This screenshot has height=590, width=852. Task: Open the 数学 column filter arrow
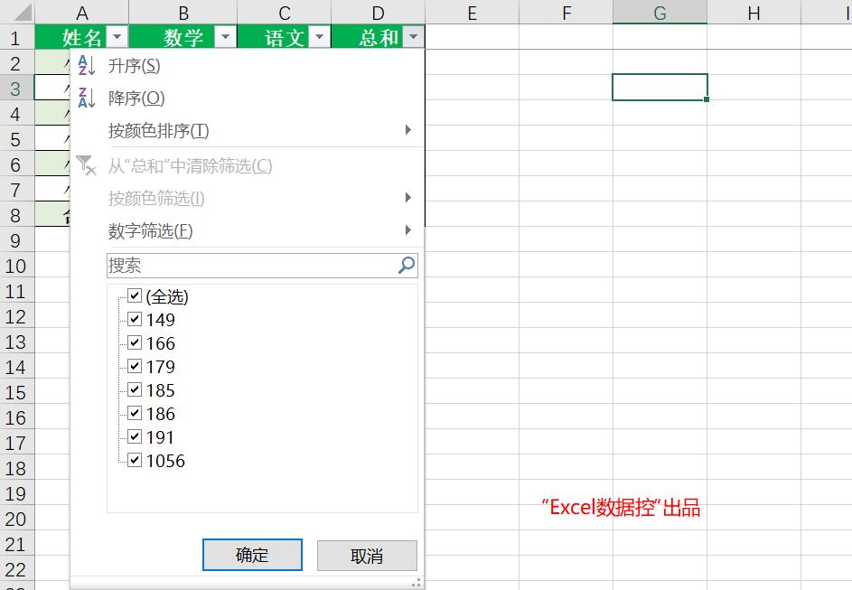click(223, 37)
